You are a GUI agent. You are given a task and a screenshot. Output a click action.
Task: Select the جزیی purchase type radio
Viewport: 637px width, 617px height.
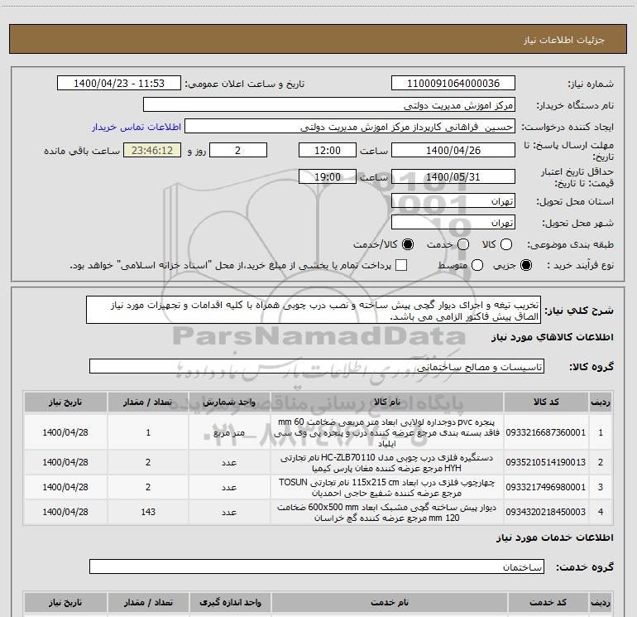pos(526,265)
